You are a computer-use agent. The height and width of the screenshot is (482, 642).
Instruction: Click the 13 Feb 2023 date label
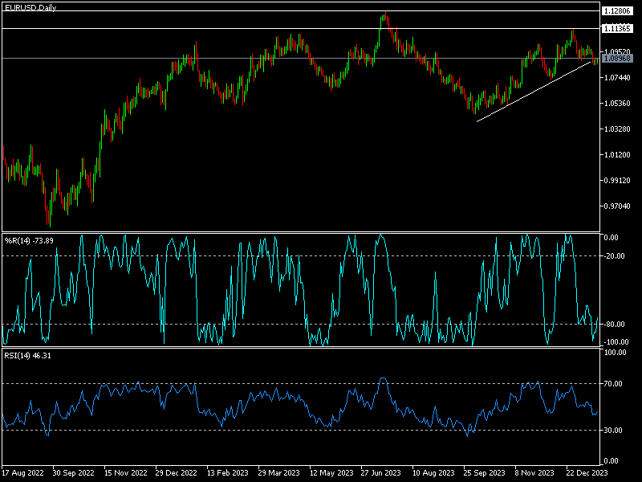[x=228, y=472]
